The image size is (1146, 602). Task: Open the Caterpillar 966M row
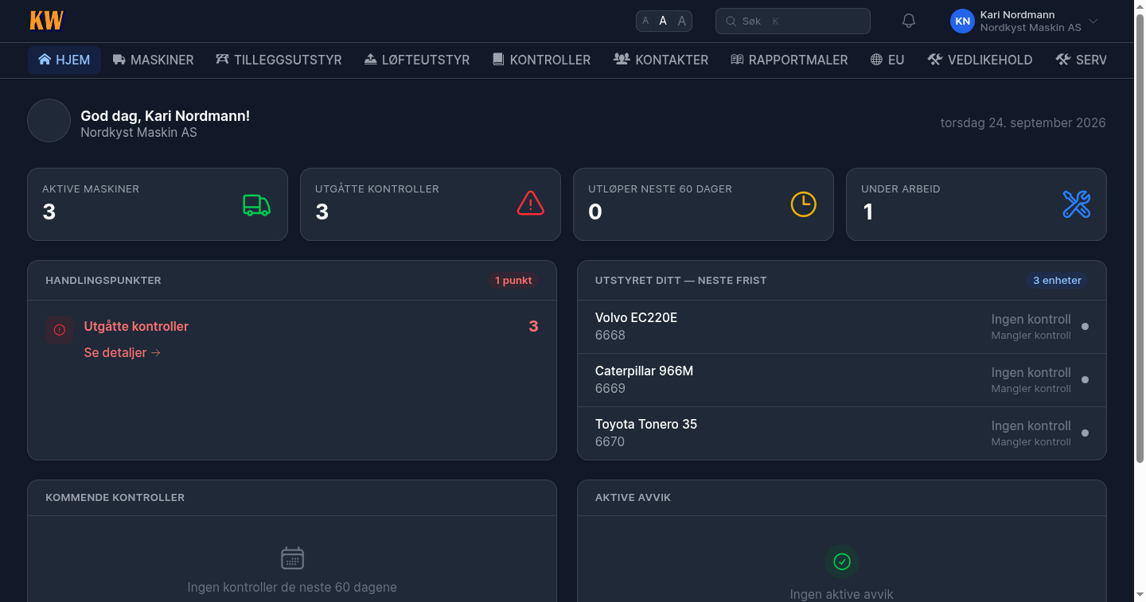coord(842,379)
